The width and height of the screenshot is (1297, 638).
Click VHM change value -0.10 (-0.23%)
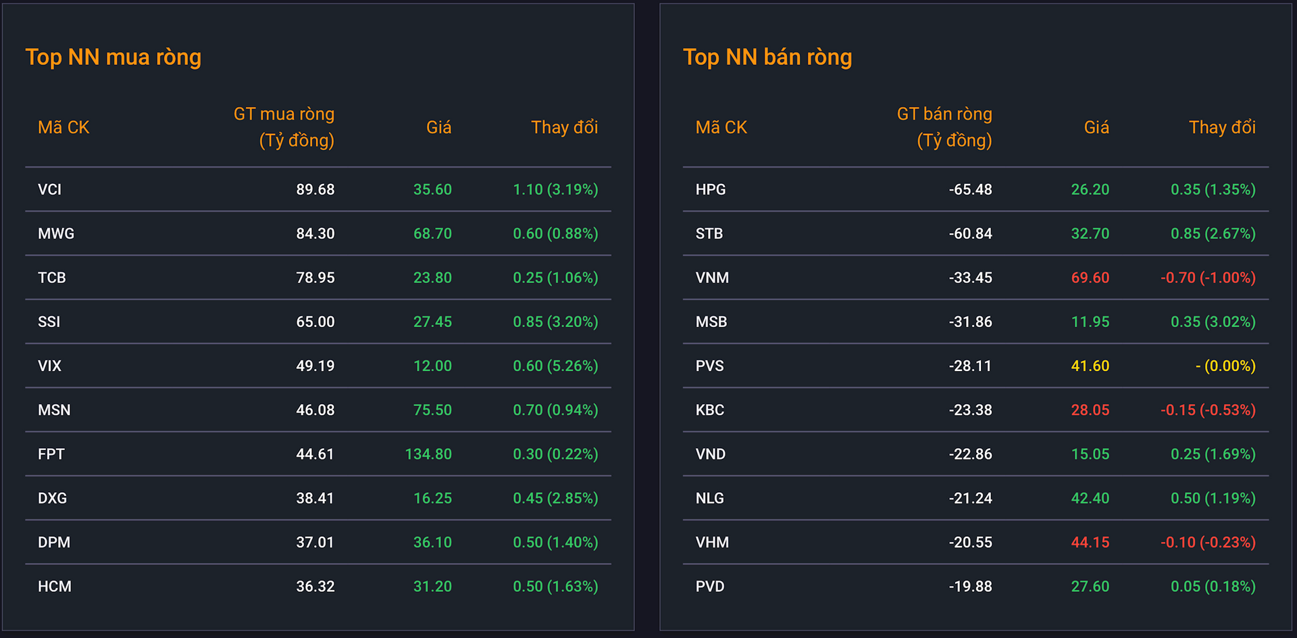[x=1208, y=542]
